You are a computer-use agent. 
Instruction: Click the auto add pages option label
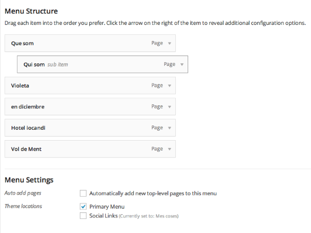coord(152,193)
